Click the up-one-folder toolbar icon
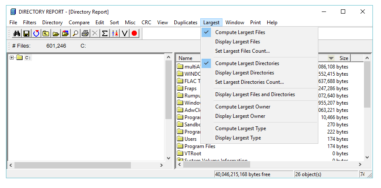This screenshot has height=188, width=381. click(x=46, y=34)
